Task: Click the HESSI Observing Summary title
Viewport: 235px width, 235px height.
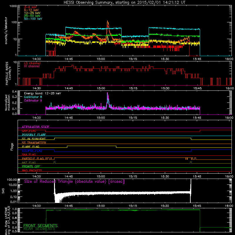Action: (x=124, y=3)
